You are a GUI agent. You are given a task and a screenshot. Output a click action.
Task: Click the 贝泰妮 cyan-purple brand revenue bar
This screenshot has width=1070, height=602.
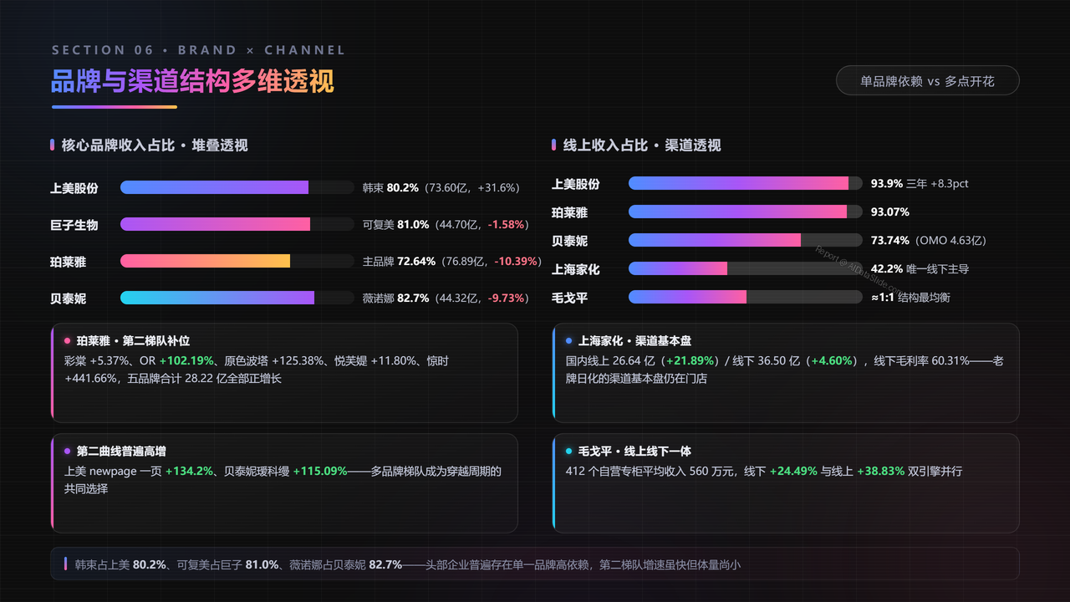[237, 298]
